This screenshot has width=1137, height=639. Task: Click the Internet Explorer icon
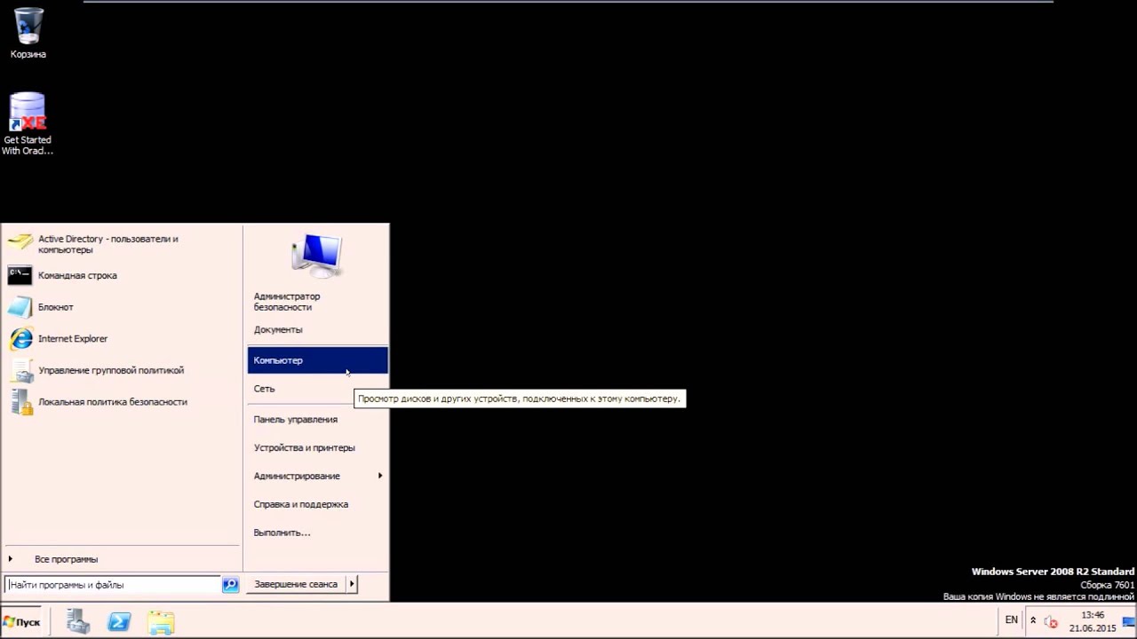[20, 339]
